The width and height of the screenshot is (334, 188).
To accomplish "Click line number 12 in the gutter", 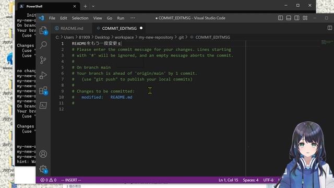I will pyautogui.click(x=62, y=109).
